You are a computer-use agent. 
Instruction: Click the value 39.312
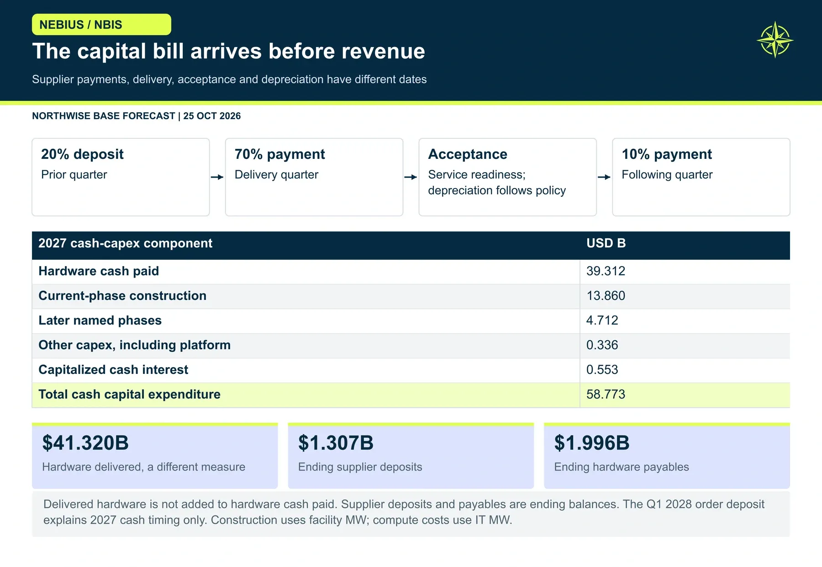click(606, 271)
